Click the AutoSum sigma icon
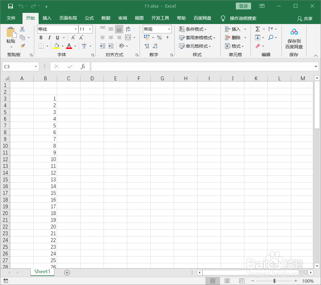The image size is (321, 285). 258,29
